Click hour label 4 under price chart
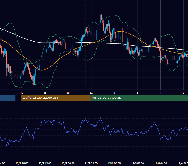The height and width of the screenshot is (166, 188). 160,93
